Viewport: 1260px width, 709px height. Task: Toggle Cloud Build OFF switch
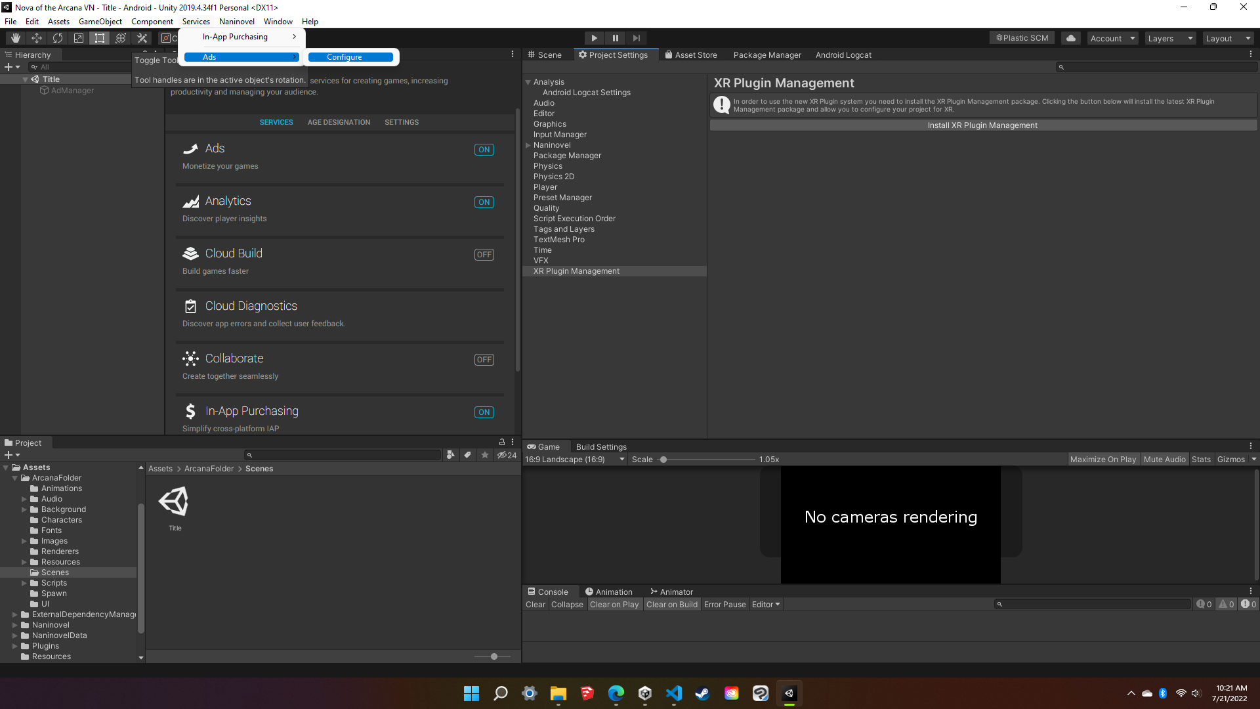484,255
